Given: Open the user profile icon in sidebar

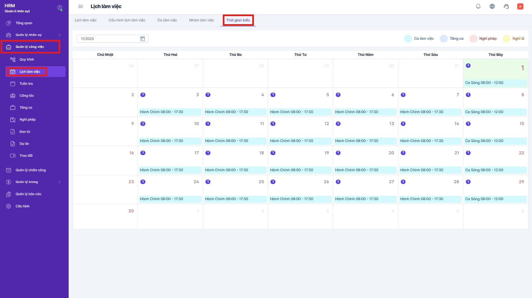Looking at the screenshot, I should click(59, 8).
